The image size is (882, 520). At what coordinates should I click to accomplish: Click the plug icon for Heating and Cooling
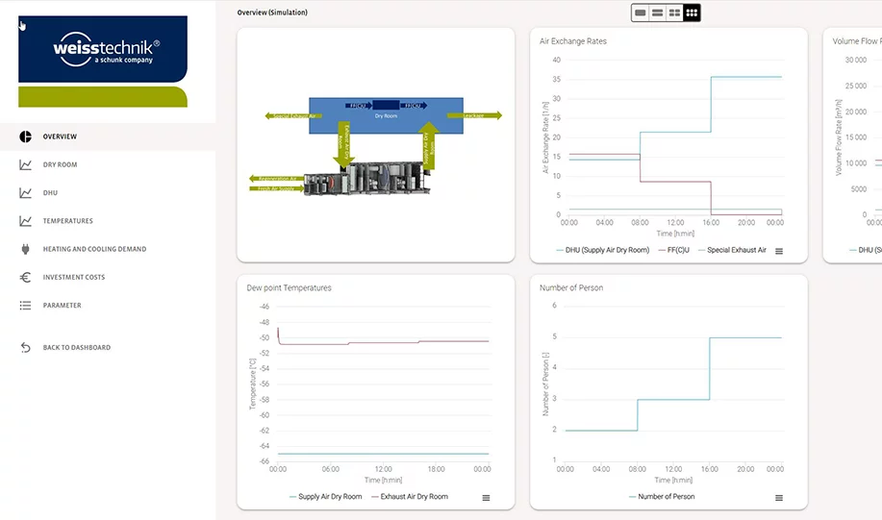(x=26, y=249)
